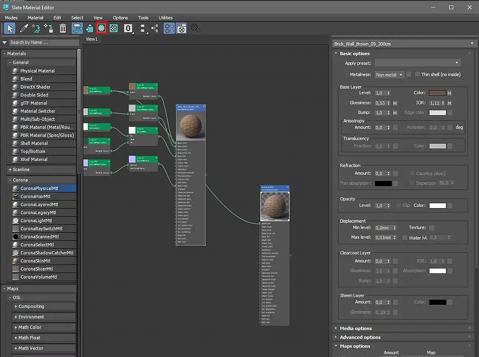Click the Delete Selected trash icon

63,28
